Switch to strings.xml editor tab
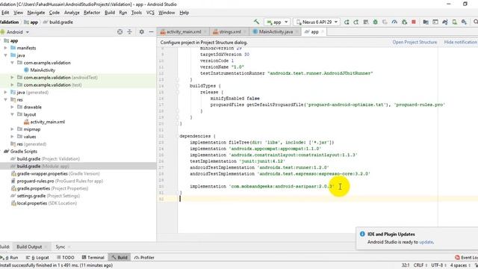 [x=229, y=31]
